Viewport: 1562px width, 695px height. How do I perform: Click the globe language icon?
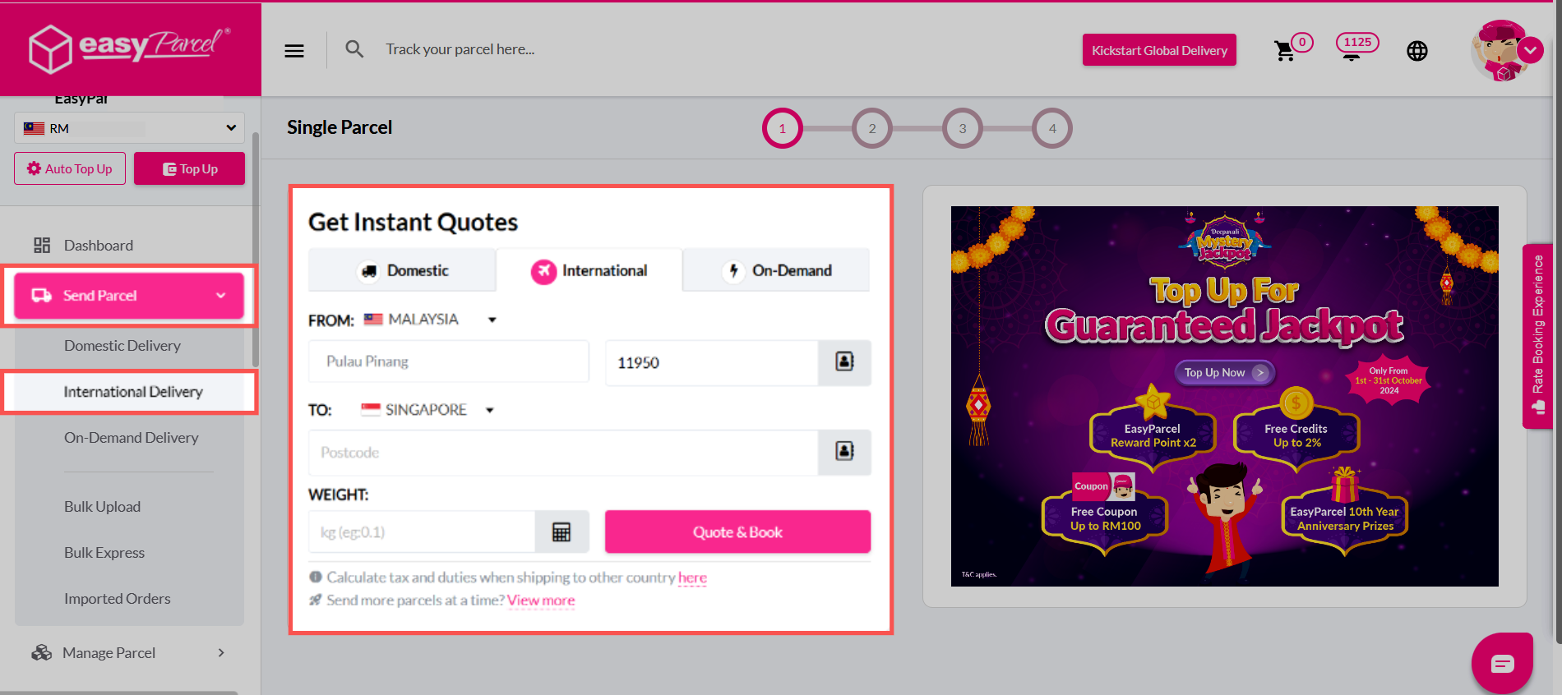click(1417, 51)
